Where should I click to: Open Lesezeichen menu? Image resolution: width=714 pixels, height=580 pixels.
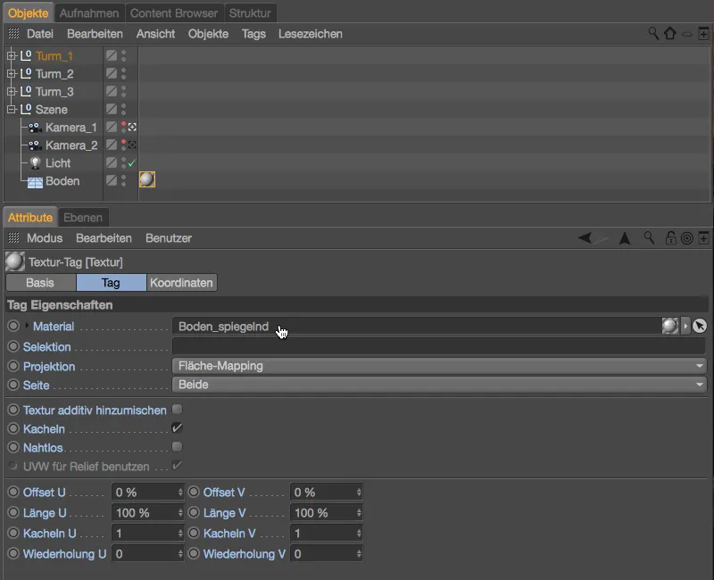click(x=311, y=34)
